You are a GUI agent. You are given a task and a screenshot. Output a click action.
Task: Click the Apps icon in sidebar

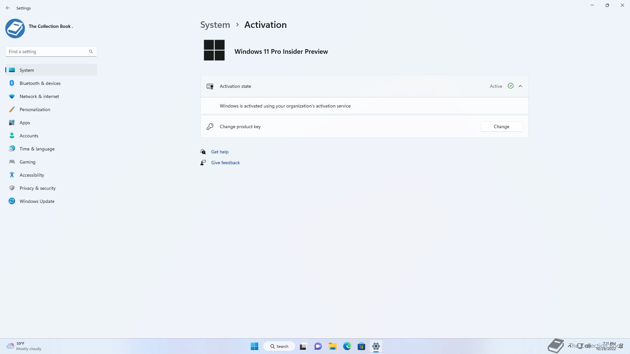[x=12, y=122]
